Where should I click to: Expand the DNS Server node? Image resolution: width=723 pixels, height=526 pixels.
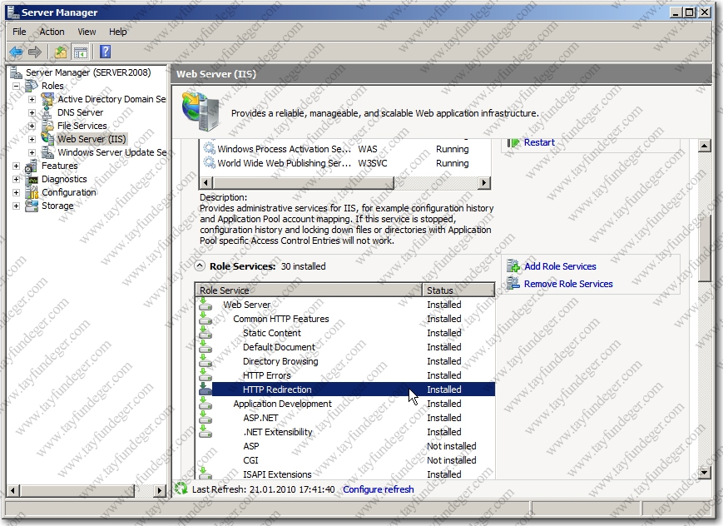[32, 112]
